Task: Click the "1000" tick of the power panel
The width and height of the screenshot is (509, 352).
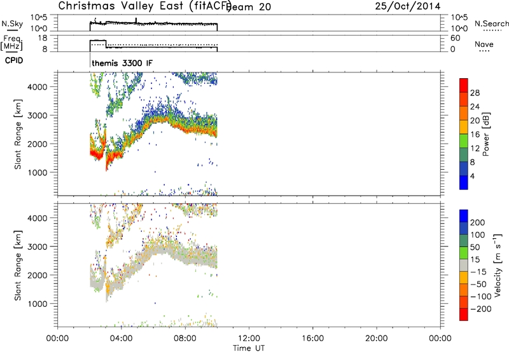Action: pyautogui.click(x=38, y=172)
